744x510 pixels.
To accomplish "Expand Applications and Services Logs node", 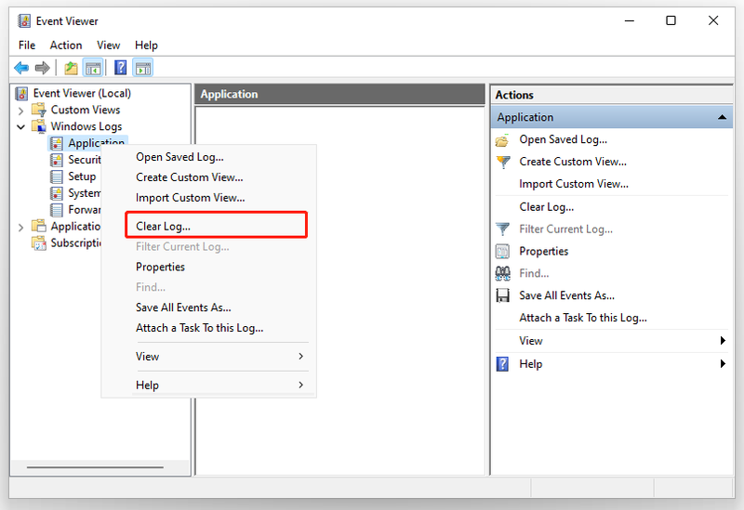I will click(x=20, y=227).
